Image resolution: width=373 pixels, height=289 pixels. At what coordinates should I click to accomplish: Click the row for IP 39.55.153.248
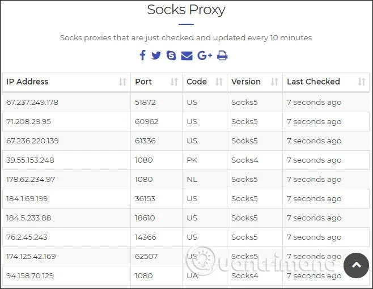(186, 160)
